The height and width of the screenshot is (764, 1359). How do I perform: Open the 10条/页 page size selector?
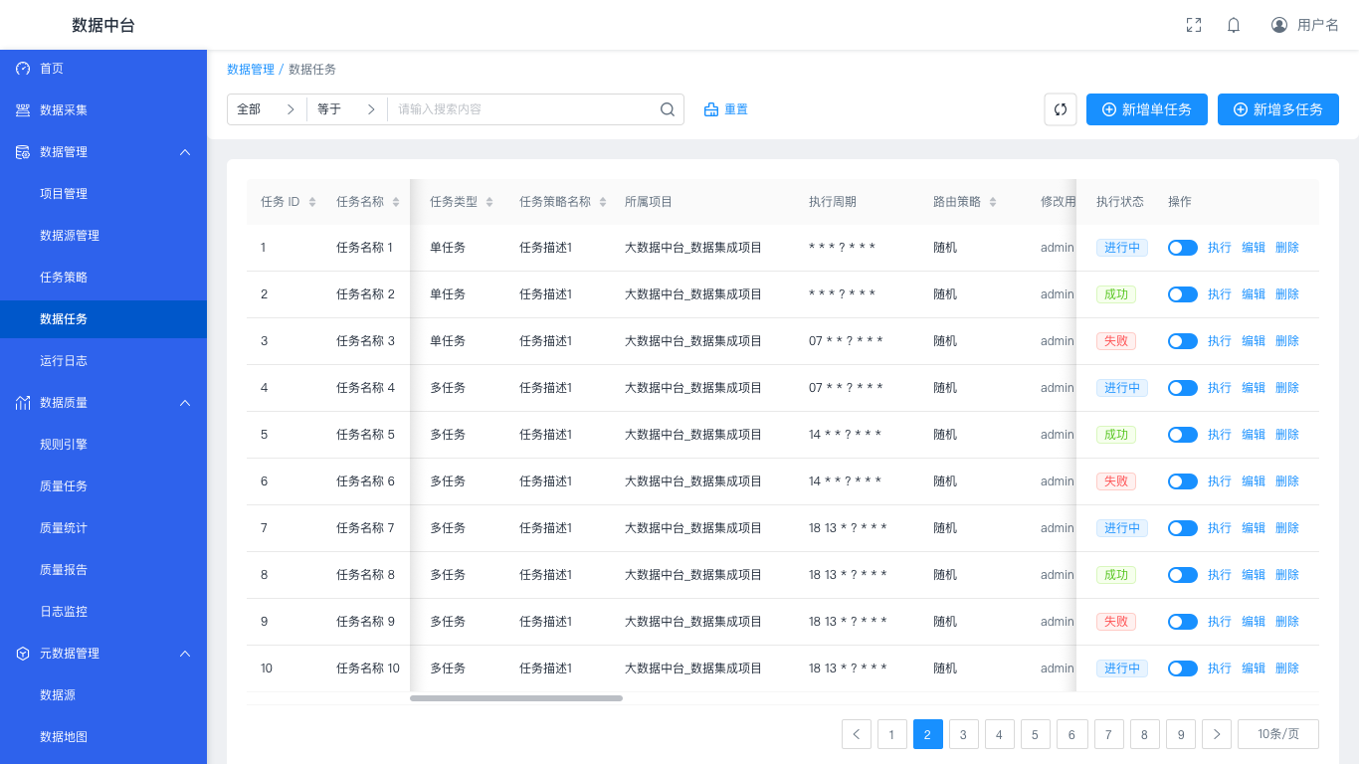pyautogui.click(x=1278, y=734)
